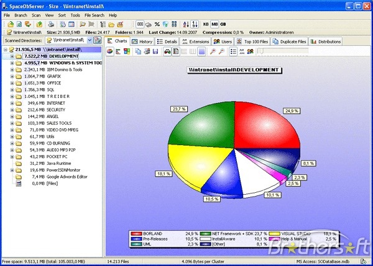The image size is (373, 266).
Task: Expand the IBM Domino & Tools folder
Action: click(x=12, y=70)
